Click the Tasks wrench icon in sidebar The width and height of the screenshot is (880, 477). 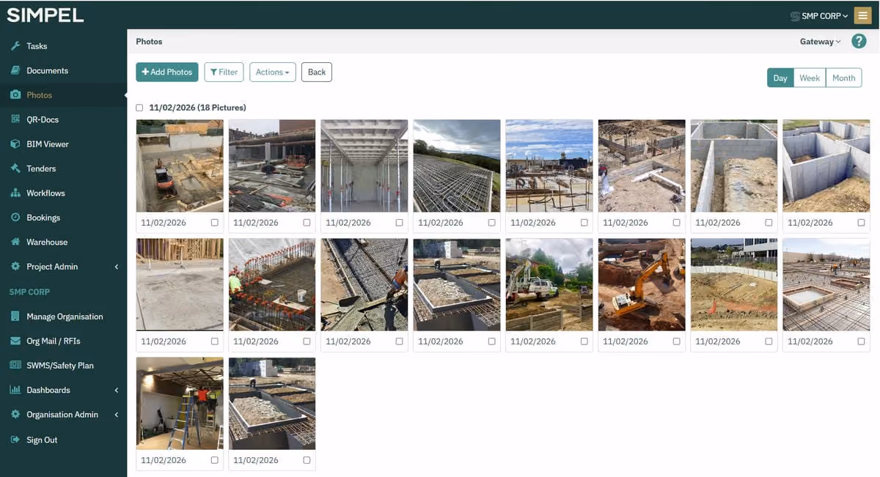(x=15, y=46)
